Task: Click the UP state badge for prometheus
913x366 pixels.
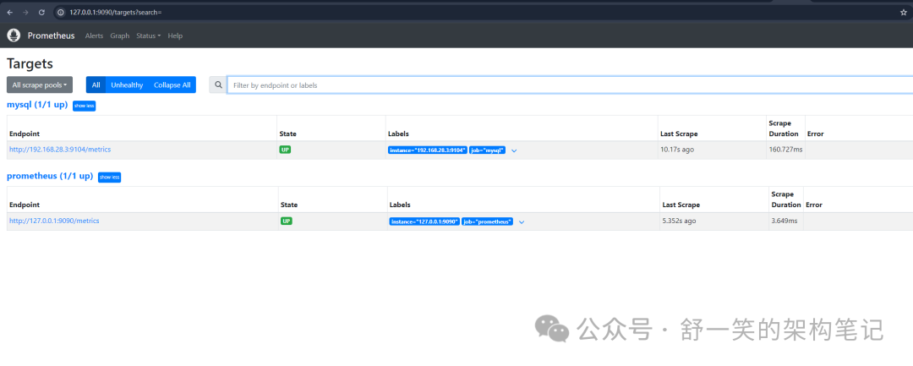Action: 287,221
